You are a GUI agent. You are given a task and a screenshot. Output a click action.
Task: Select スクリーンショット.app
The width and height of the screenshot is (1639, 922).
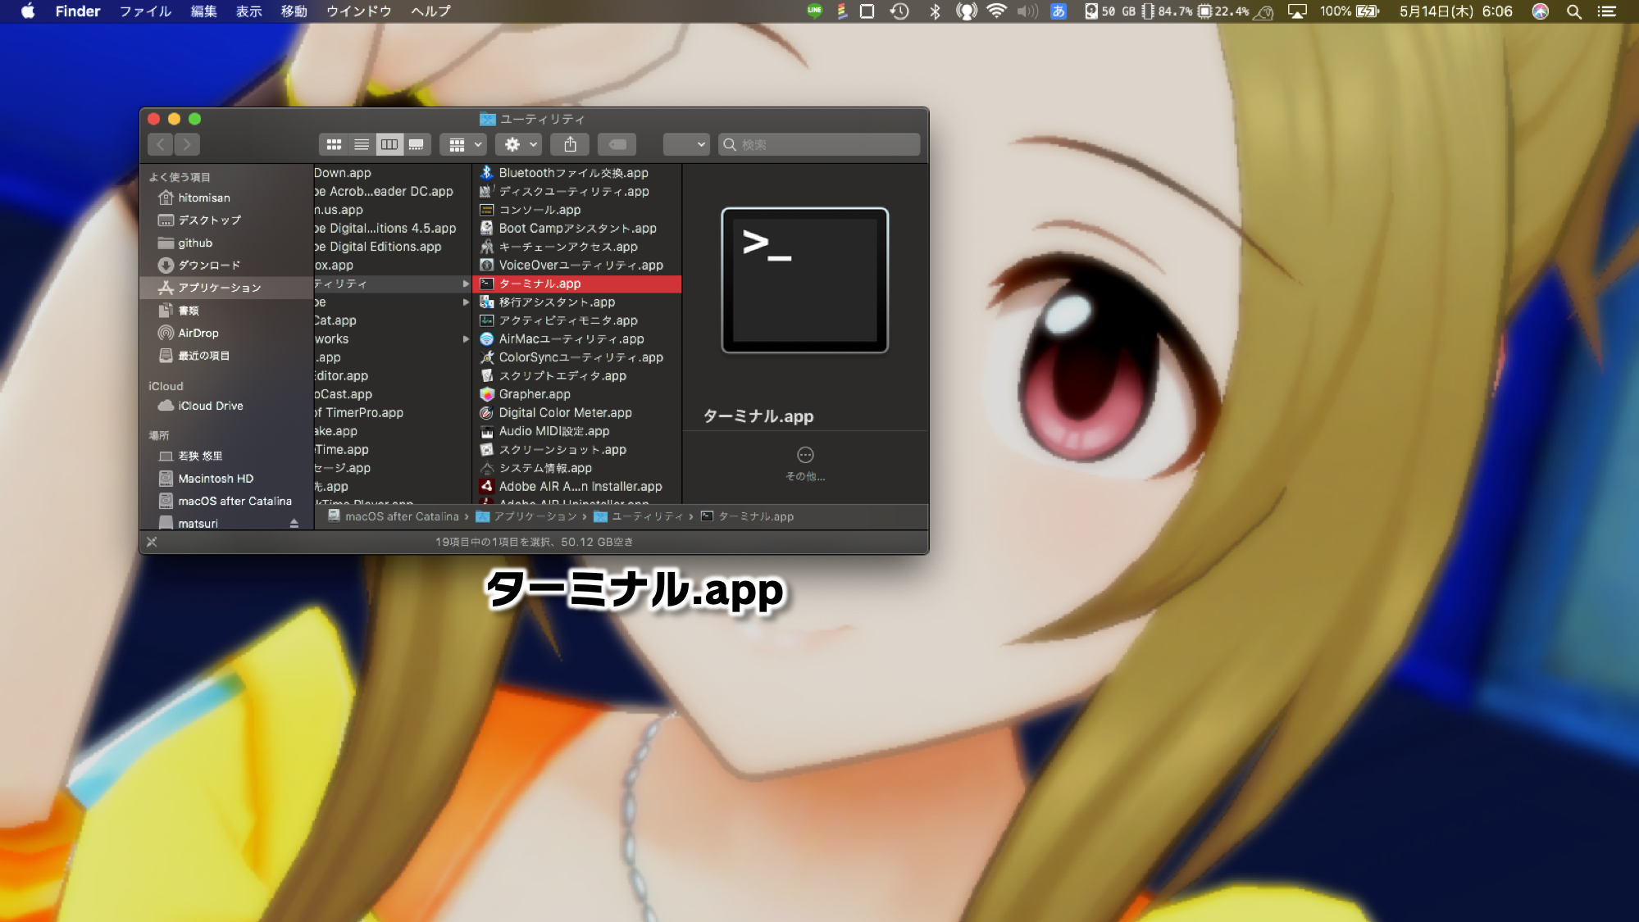tap(577, 449)
